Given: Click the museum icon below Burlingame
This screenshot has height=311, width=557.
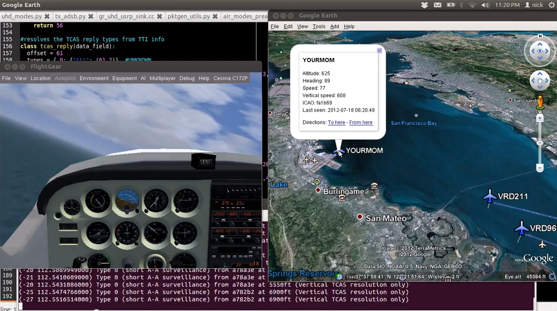Looking at the screenshot, I should pos(342,198).
